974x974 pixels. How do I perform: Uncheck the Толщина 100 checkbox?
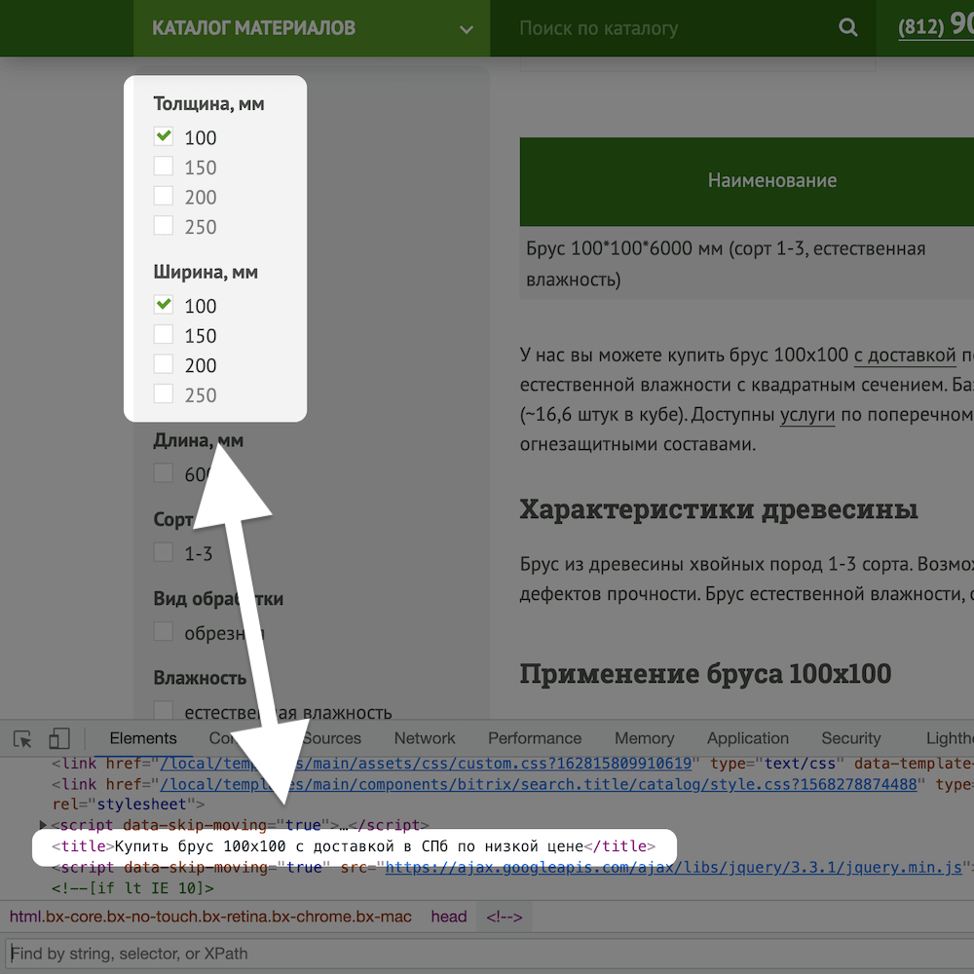[x=164, y=136]
